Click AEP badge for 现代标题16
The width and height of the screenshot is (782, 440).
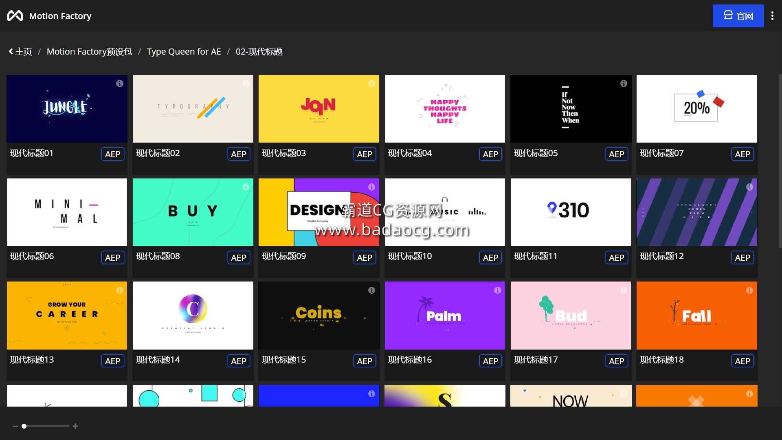tap(490, 361)
